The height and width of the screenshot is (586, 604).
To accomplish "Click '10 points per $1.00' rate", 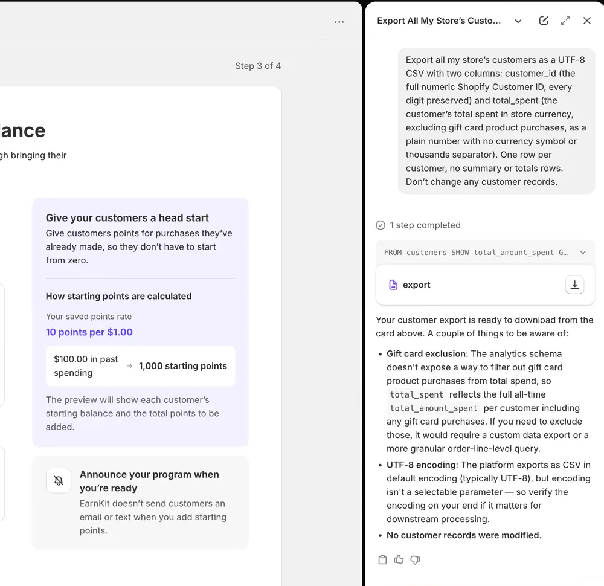I will coord(89,332).
